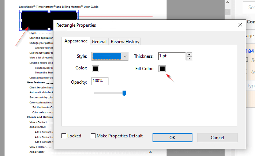Click the 'View a Matter' contents entry
The height and width of the screenshot is (156, 255).
point(37,147)
